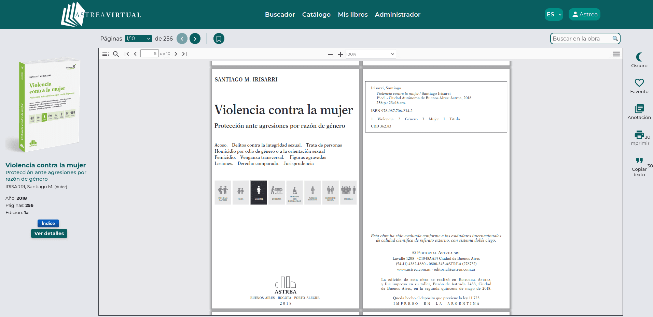Click the search magnifier in Buscar en la obra

[x=615, y=39]
